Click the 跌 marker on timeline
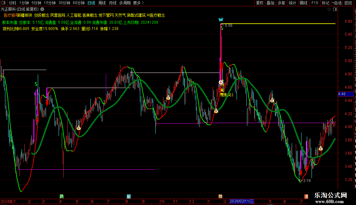 pos(61,196)
